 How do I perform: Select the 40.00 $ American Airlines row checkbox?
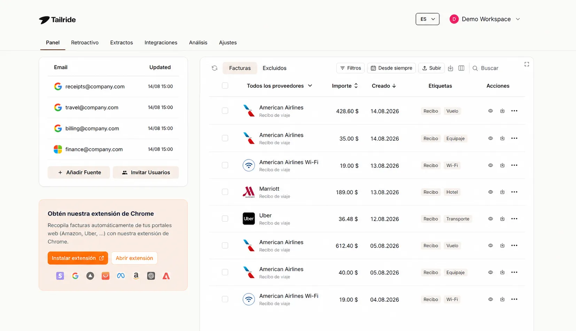pyautogui.click(x=225, y=272)
